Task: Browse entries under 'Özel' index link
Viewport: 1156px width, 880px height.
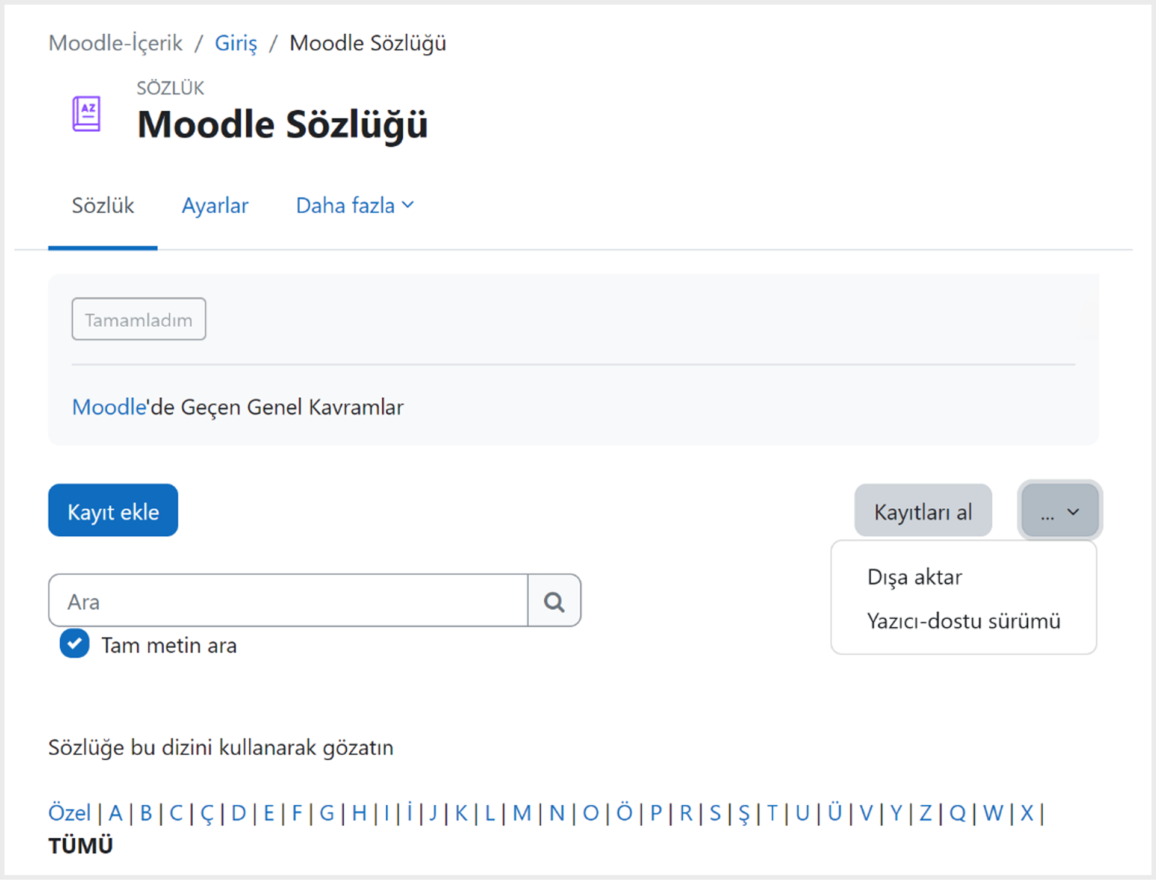Action: [x=69, y=813]
